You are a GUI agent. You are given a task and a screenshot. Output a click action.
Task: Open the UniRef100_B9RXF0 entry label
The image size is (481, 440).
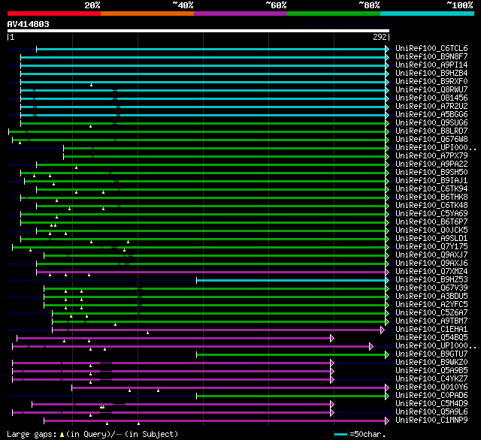coord(431,82)
